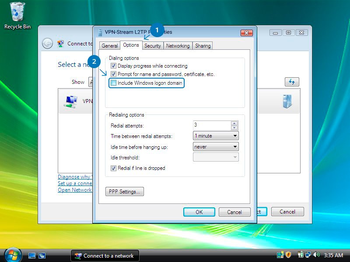Click the Windows Start orb
This screenshot has height=262, width=350.
[13, 255]
